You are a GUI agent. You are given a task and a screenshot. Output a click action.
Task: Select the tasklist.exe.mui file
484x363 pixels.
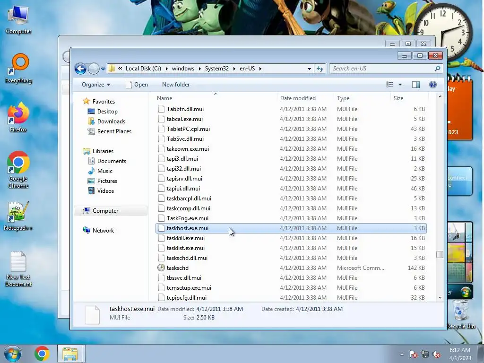(x=291, y=248)
